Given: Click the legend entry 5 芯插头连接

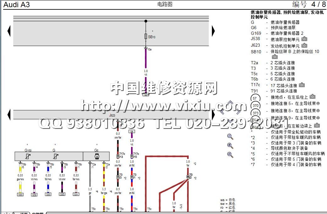Looking at the screenshot, I should [x=283, y=74].
